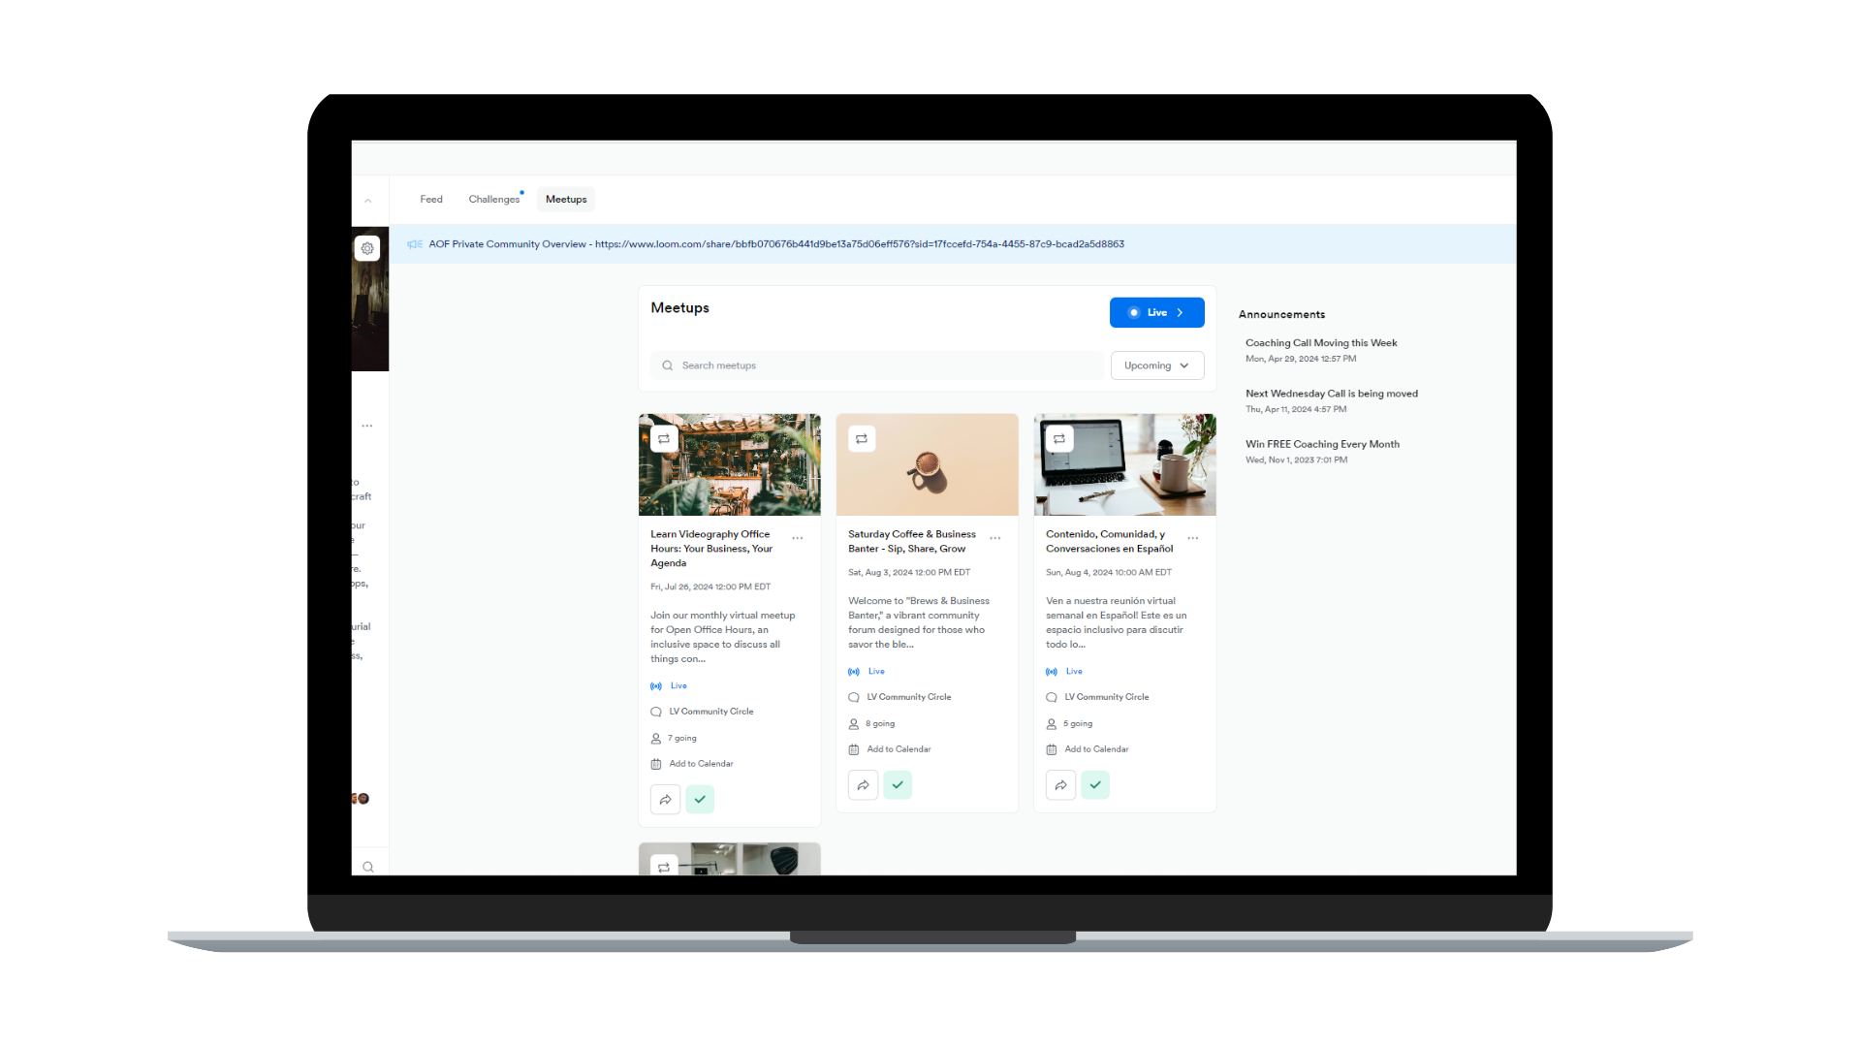Click the sidebar search magnifier icon
Screen dimensions: 1861x1047
click(x=367, y=867)
